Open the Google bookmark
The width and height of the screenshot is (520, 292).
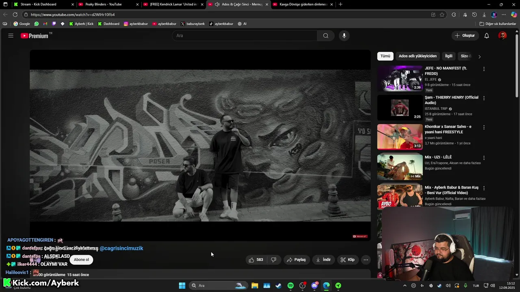point(22,24)
